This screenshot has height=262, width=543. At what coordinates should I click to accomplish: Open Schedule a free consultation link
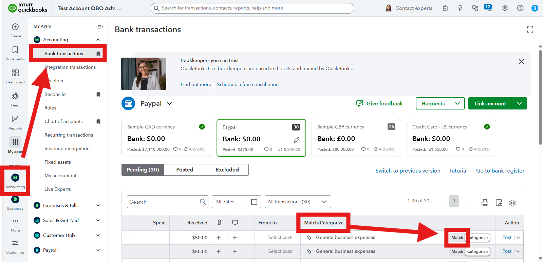pos(248,84)
